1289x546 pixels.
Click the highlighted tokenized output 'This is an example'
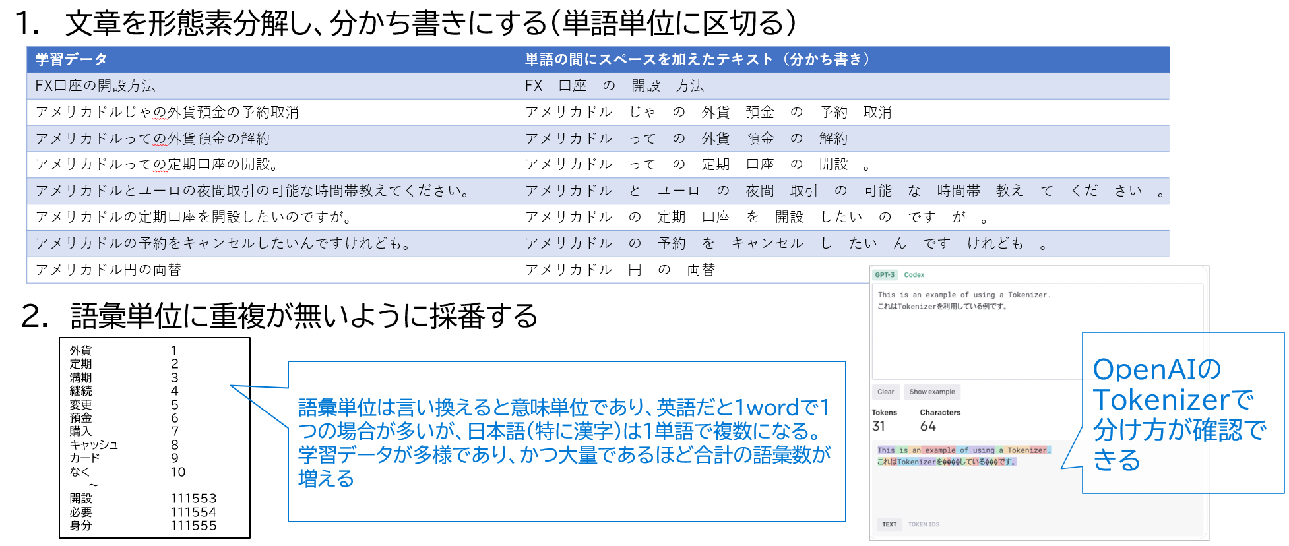[x=917, y=450]
